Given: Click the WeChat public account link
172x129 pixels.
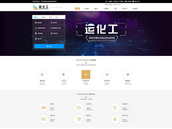Looking at the screenshot, I should pos(137,1).
